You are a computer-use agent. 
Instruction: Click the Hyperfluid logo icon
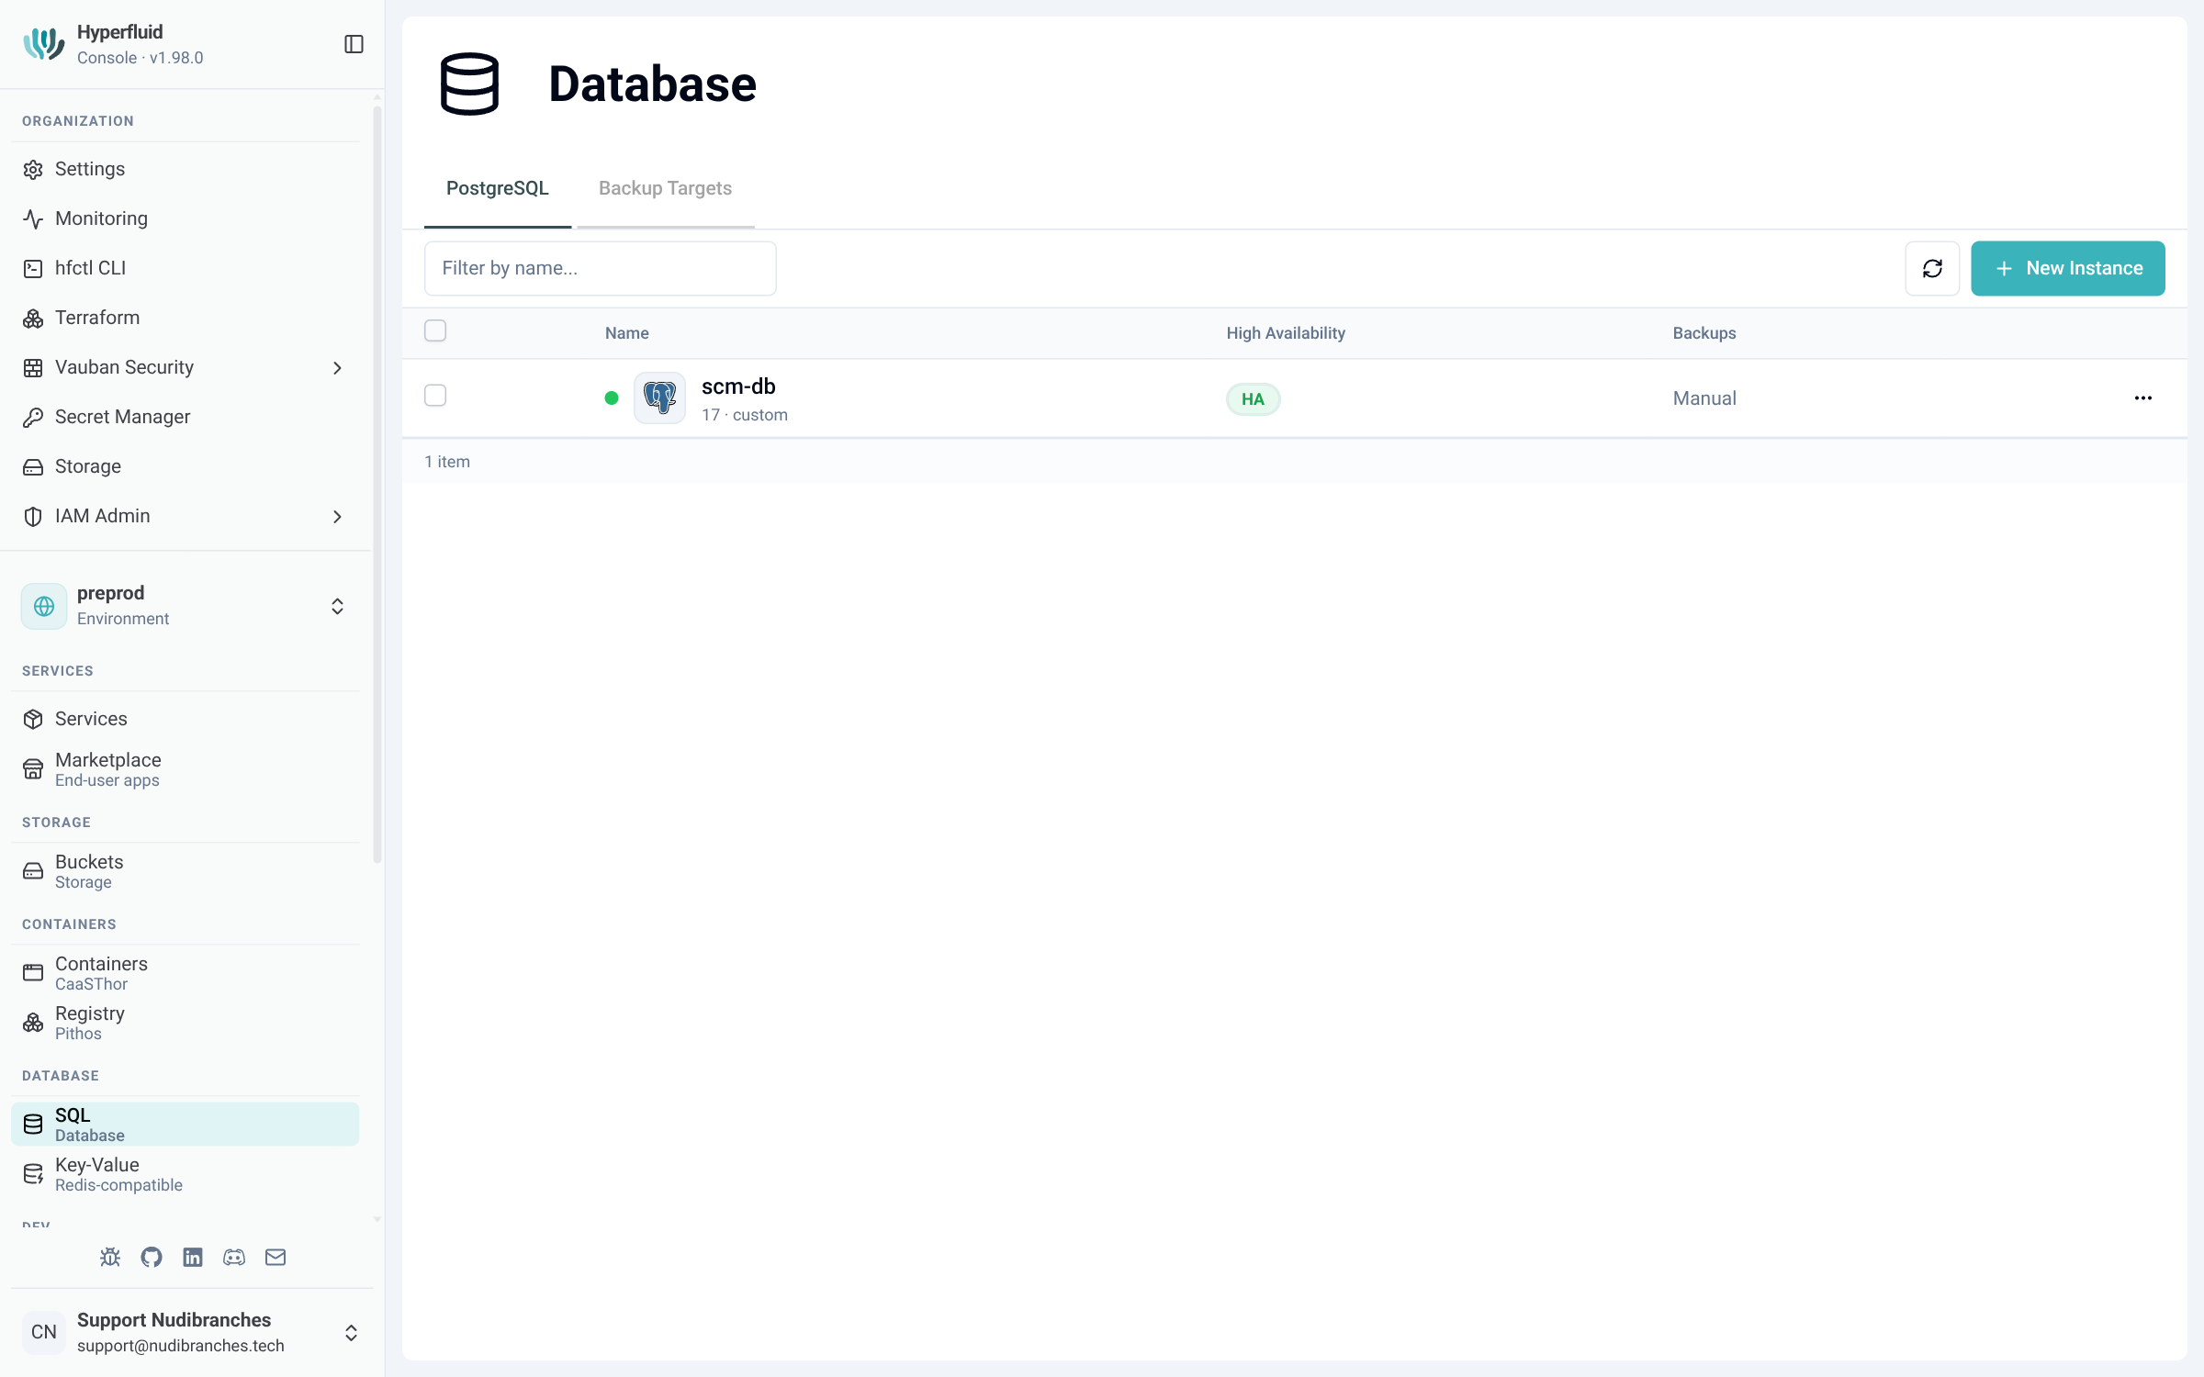(x=43, y=44)
